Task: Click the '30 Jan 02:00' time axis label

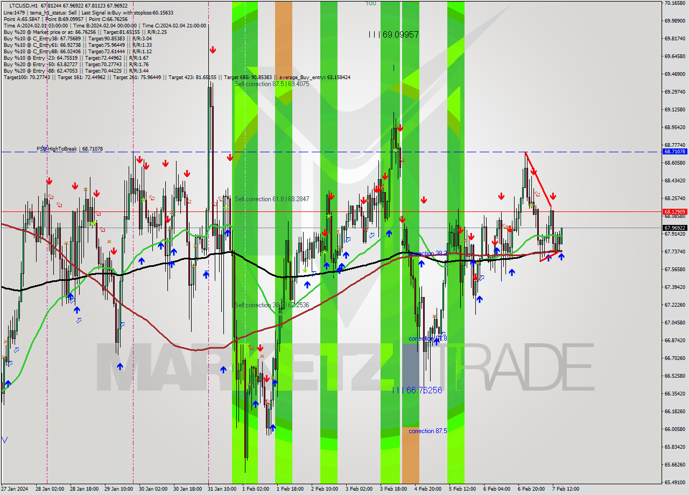Action: click(x=153, y=489)
